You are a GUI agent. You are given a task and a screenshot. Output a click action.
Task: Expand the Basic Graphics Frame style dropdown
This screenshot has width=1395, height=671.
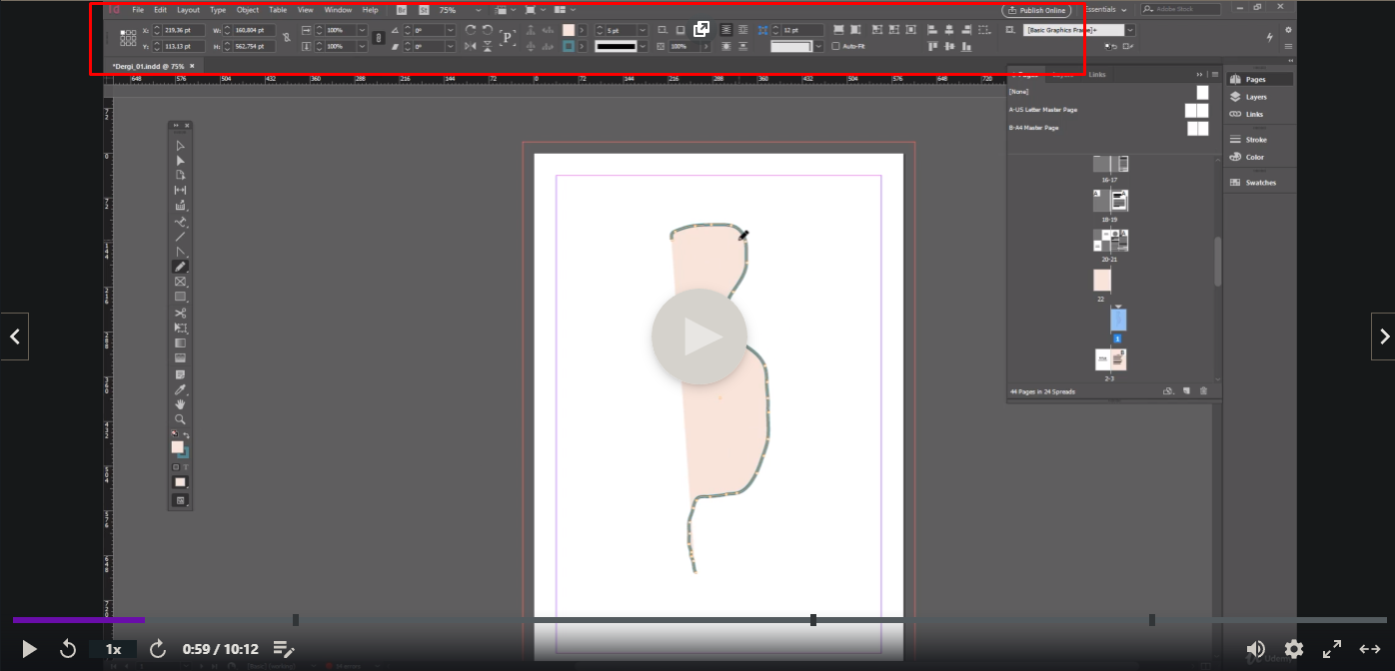(x=1130, y=31)
